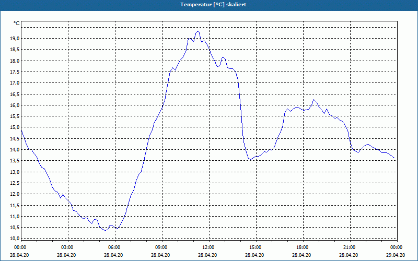Click the 03:00 time axis label

pos(68,247)
